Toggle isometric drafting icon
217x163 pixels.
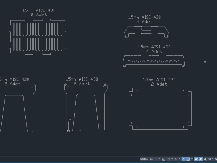(176, 159)
